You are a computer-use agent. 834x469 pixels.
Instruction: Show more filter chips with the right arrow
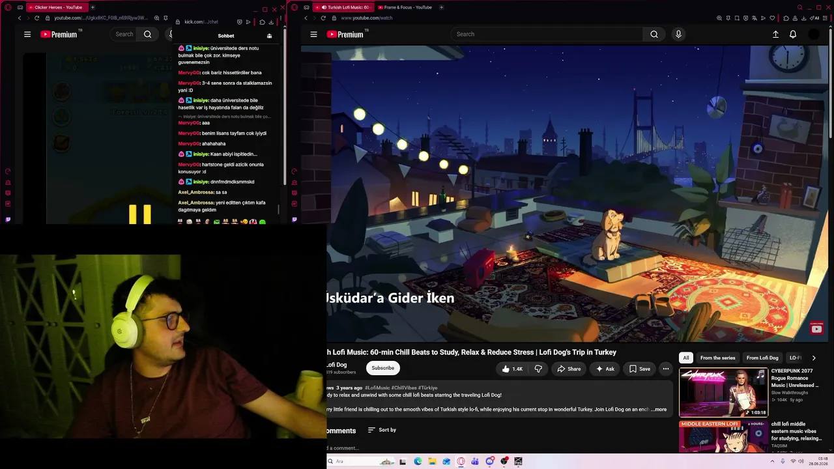(x=813, y=358)
